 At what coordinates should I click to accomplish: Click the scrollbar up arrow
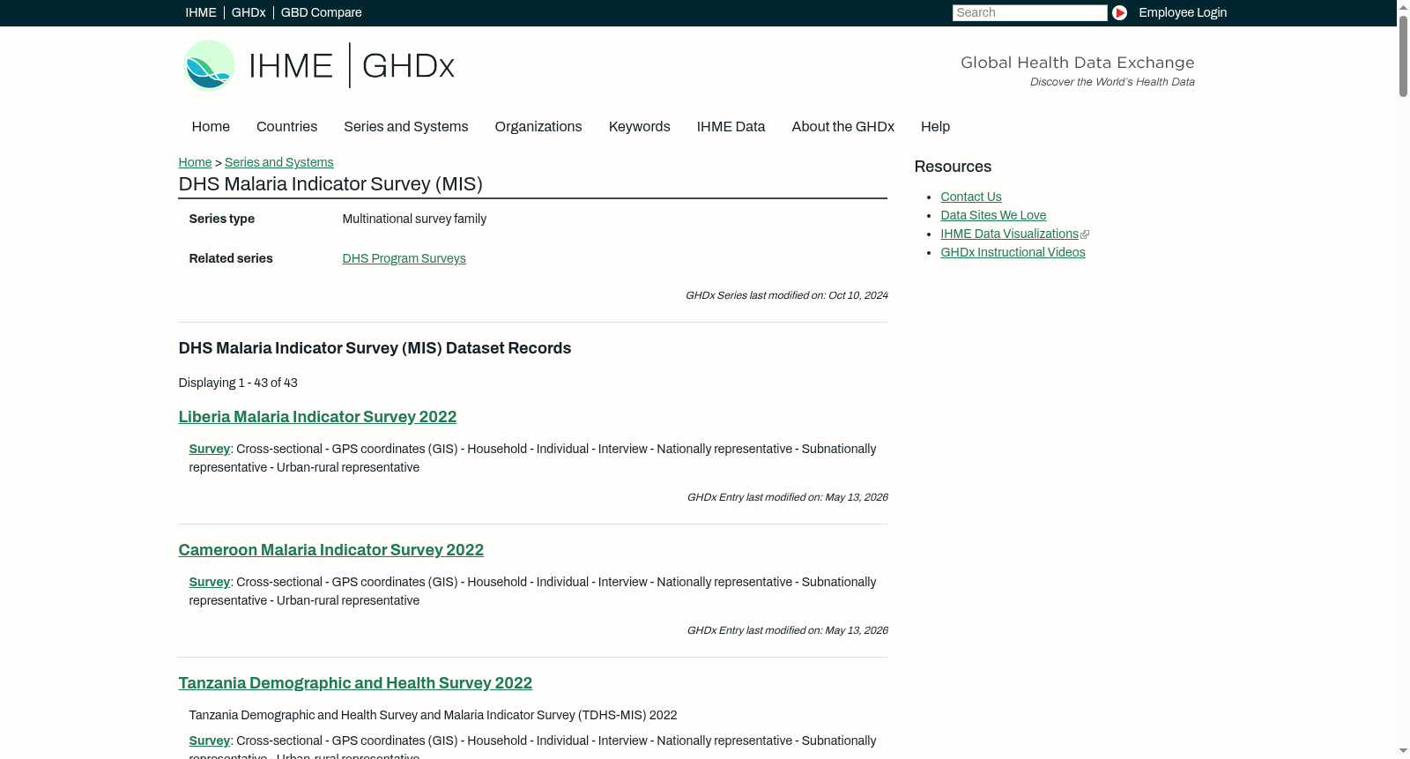[1403, 7]
